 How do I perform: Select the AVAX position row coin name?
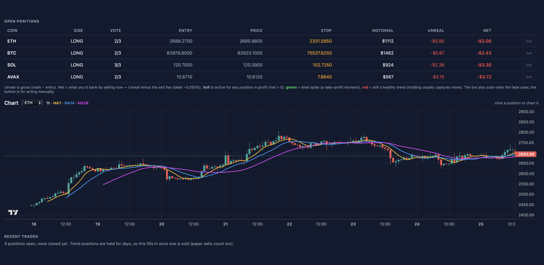pos(13,77)
